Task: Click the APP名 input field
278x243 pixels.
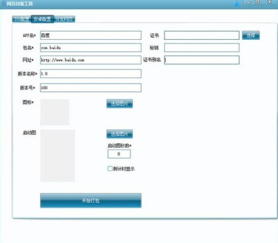Action: (x=91, y=35)
